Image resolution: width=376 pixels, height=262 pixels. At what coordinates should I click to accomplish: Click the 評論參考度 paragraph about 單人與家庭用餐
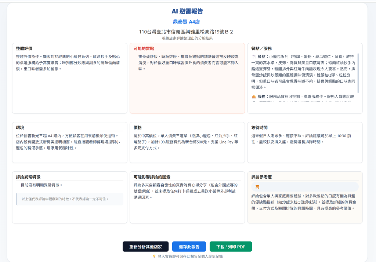pos(304,202)
